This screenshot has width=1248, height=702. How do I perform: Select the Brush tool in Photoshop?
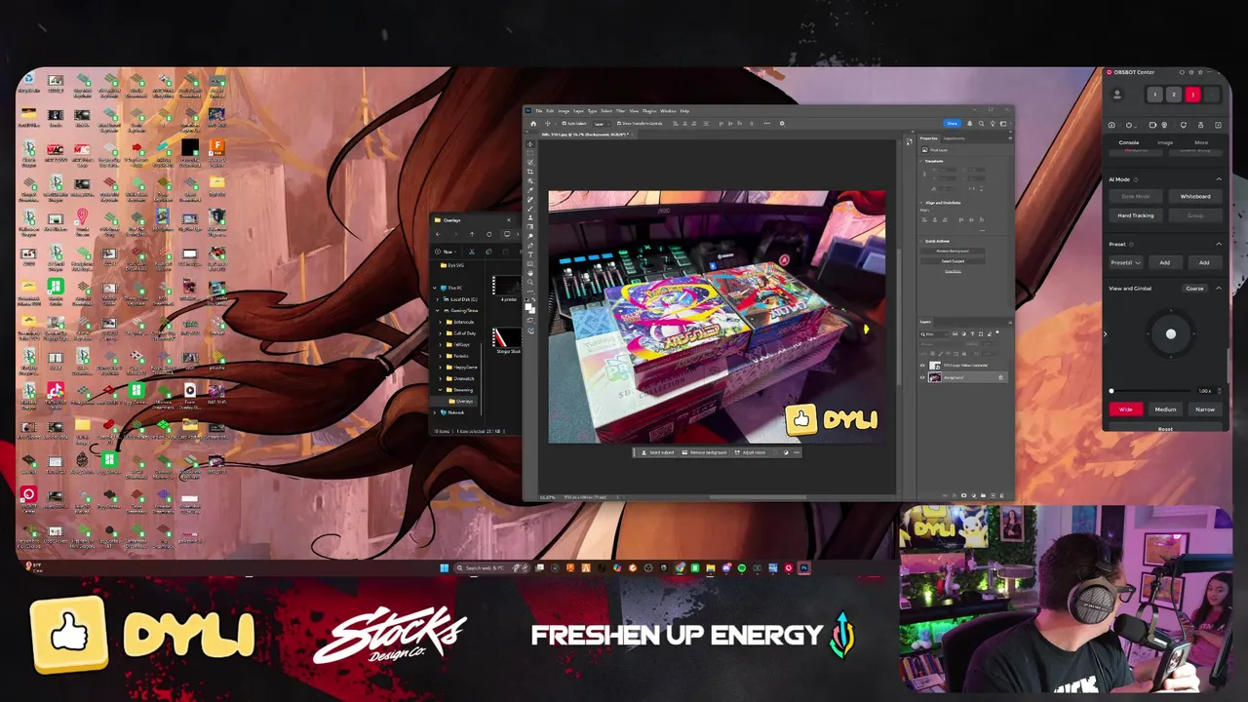coord(530,209)
